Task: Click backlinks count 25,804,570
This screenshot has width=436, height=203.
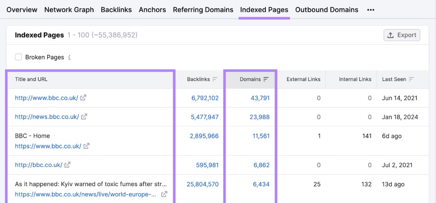Action: (x=203, y=184)
